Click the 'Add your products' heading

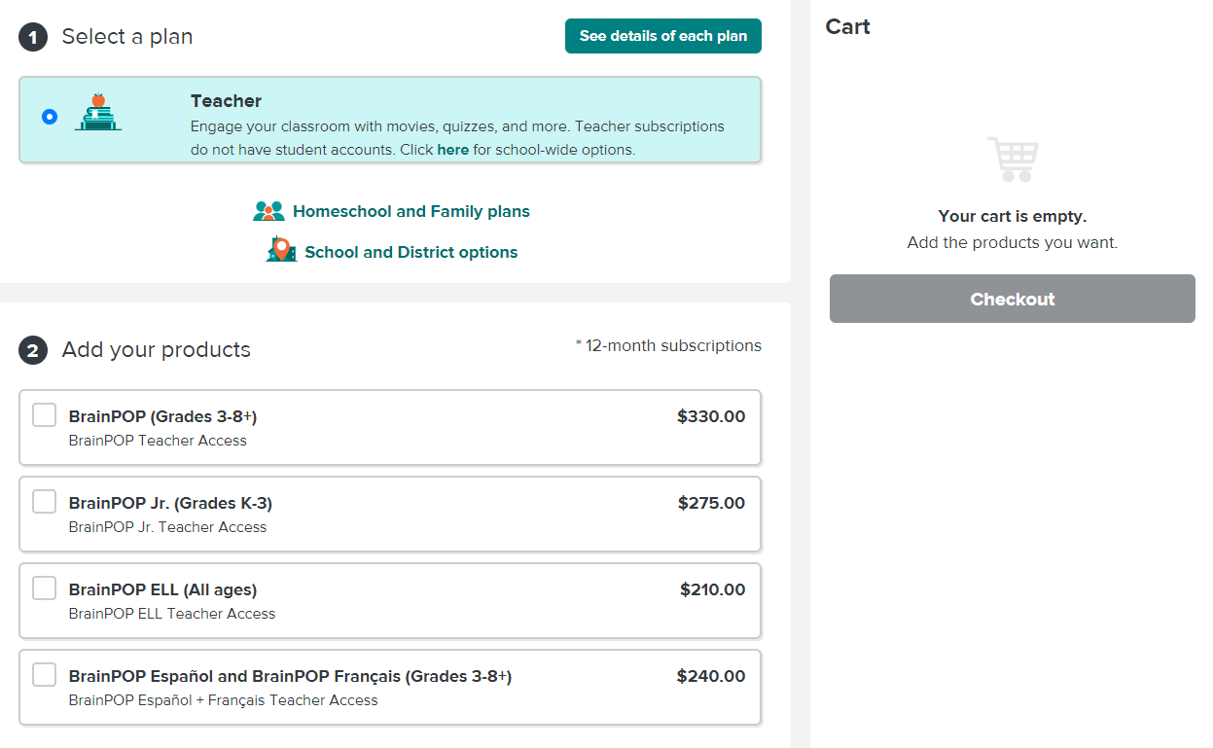pyautogui.click(x=157, y=350)
